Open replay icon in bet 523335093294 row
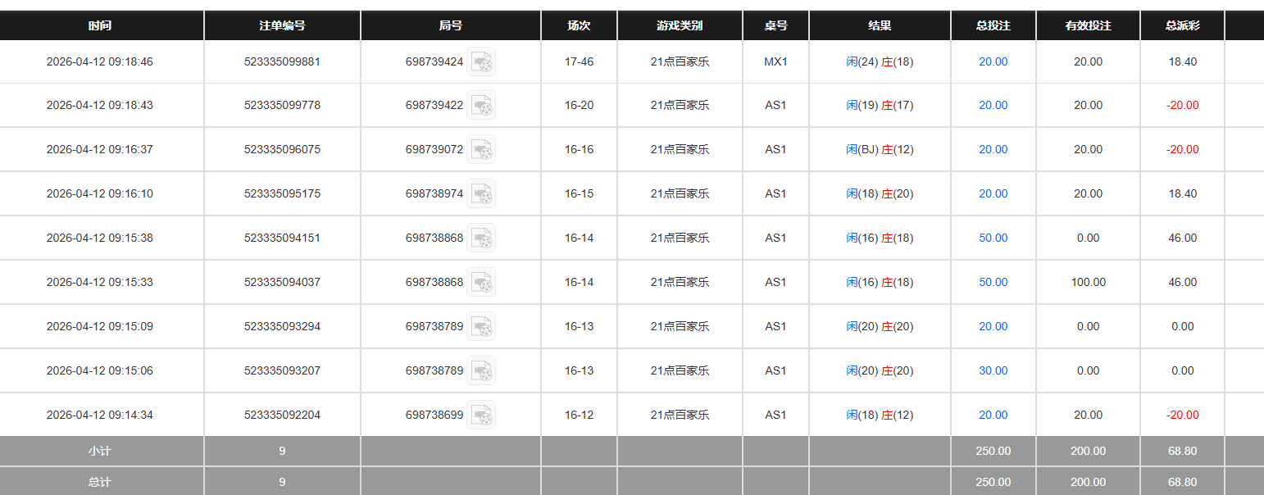1264x495 pixels. coord(481,327)
